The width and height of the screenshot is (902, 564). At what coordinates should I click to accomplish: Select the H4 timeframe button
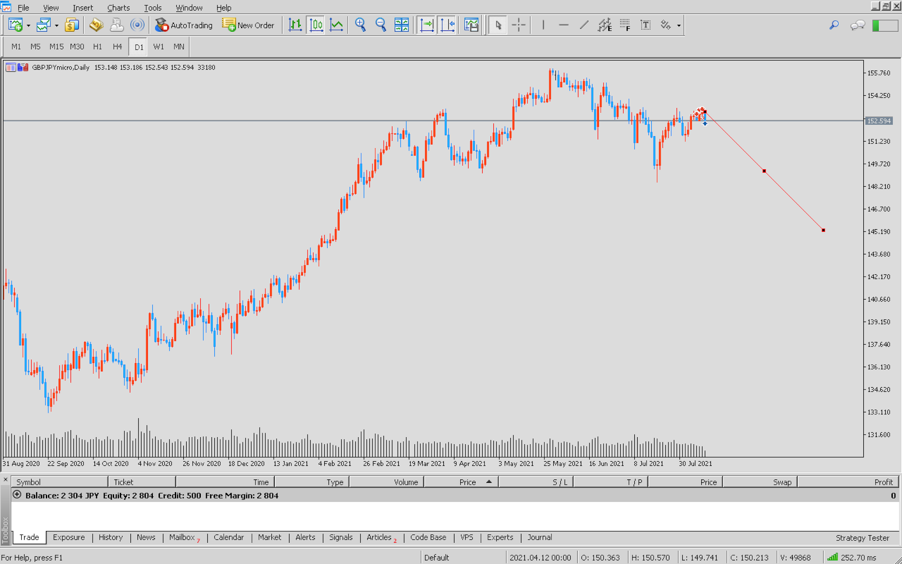[117, 47]
